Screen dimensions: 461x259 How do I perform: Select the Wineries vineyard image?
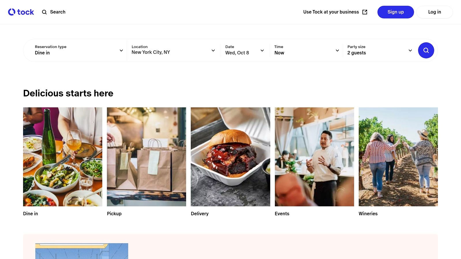[x=398, y=157]
